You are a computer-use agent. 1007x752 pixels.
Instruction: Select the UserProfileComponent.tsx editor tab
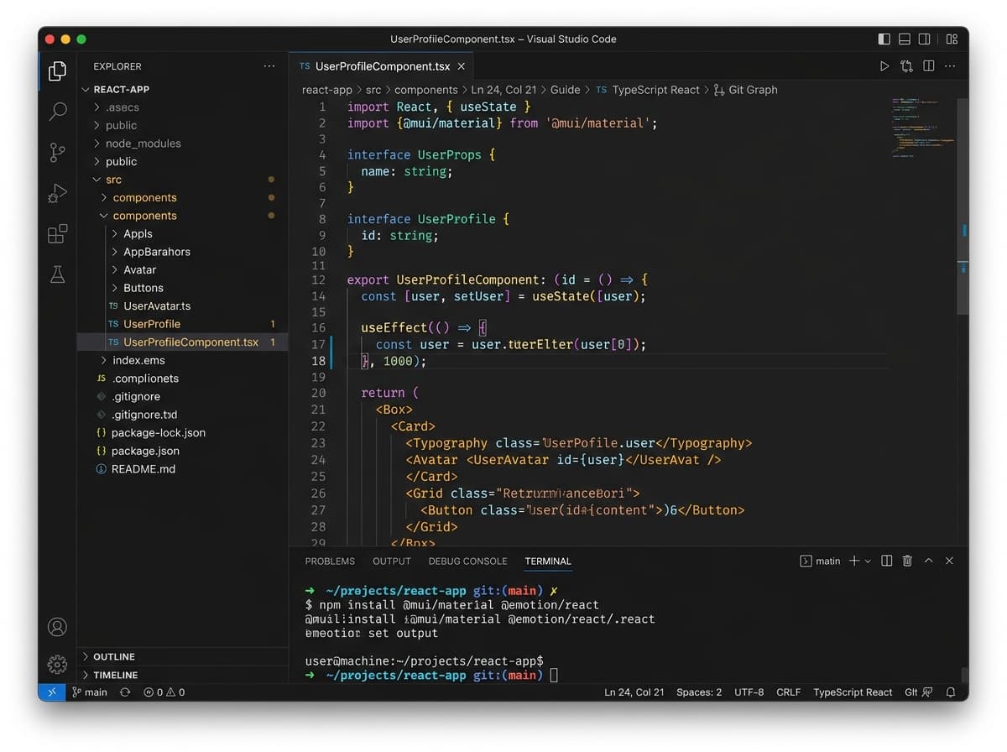click(x=381, y=66)
